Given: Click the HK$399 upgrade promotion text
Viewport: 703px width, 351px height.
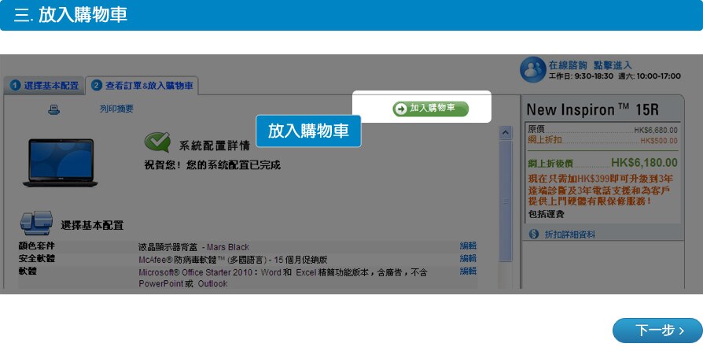Looking at the screenshot, I should [x=601, y=190].
